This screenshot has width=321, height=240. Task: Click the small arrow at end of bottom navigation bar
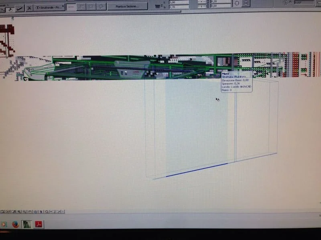click(63, 211)
